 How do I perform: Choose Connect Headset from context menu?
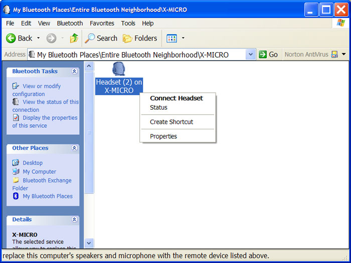click(x=178, y=98)
